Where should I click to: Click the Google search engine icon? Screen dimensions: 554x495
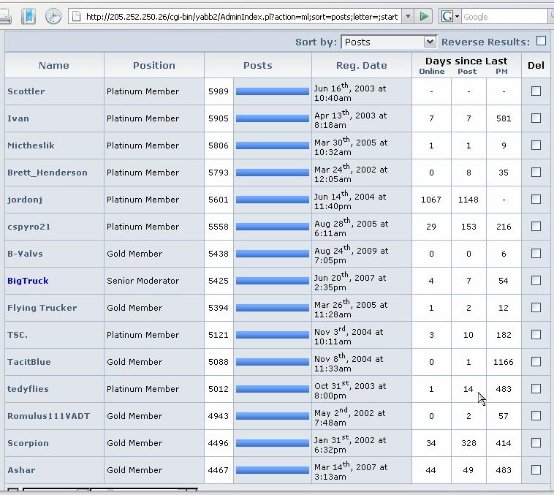pos(447,16)
